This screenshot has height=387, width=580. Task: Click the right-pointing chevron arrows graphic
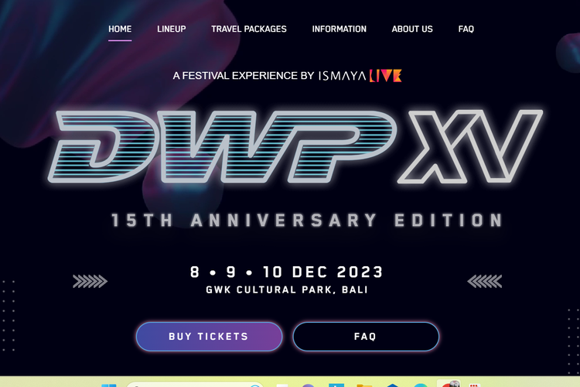tap(90, 282)
